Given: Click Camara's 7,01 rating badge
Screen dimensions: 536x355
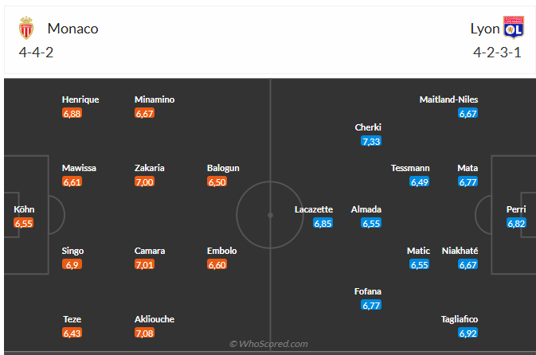Looking at the screenshot, I should [x=146, y=264].
